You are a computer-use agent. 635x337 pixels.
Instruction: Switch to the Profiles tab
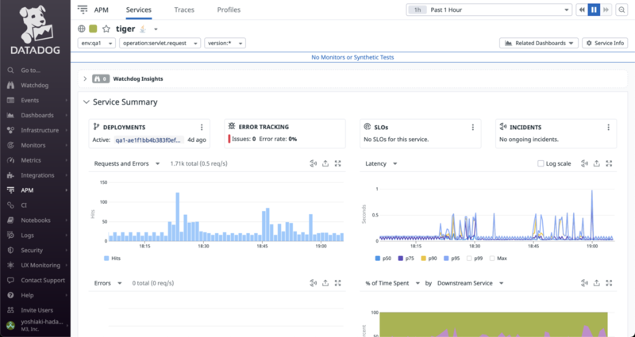pyautogui.click(x=229, y=10)
